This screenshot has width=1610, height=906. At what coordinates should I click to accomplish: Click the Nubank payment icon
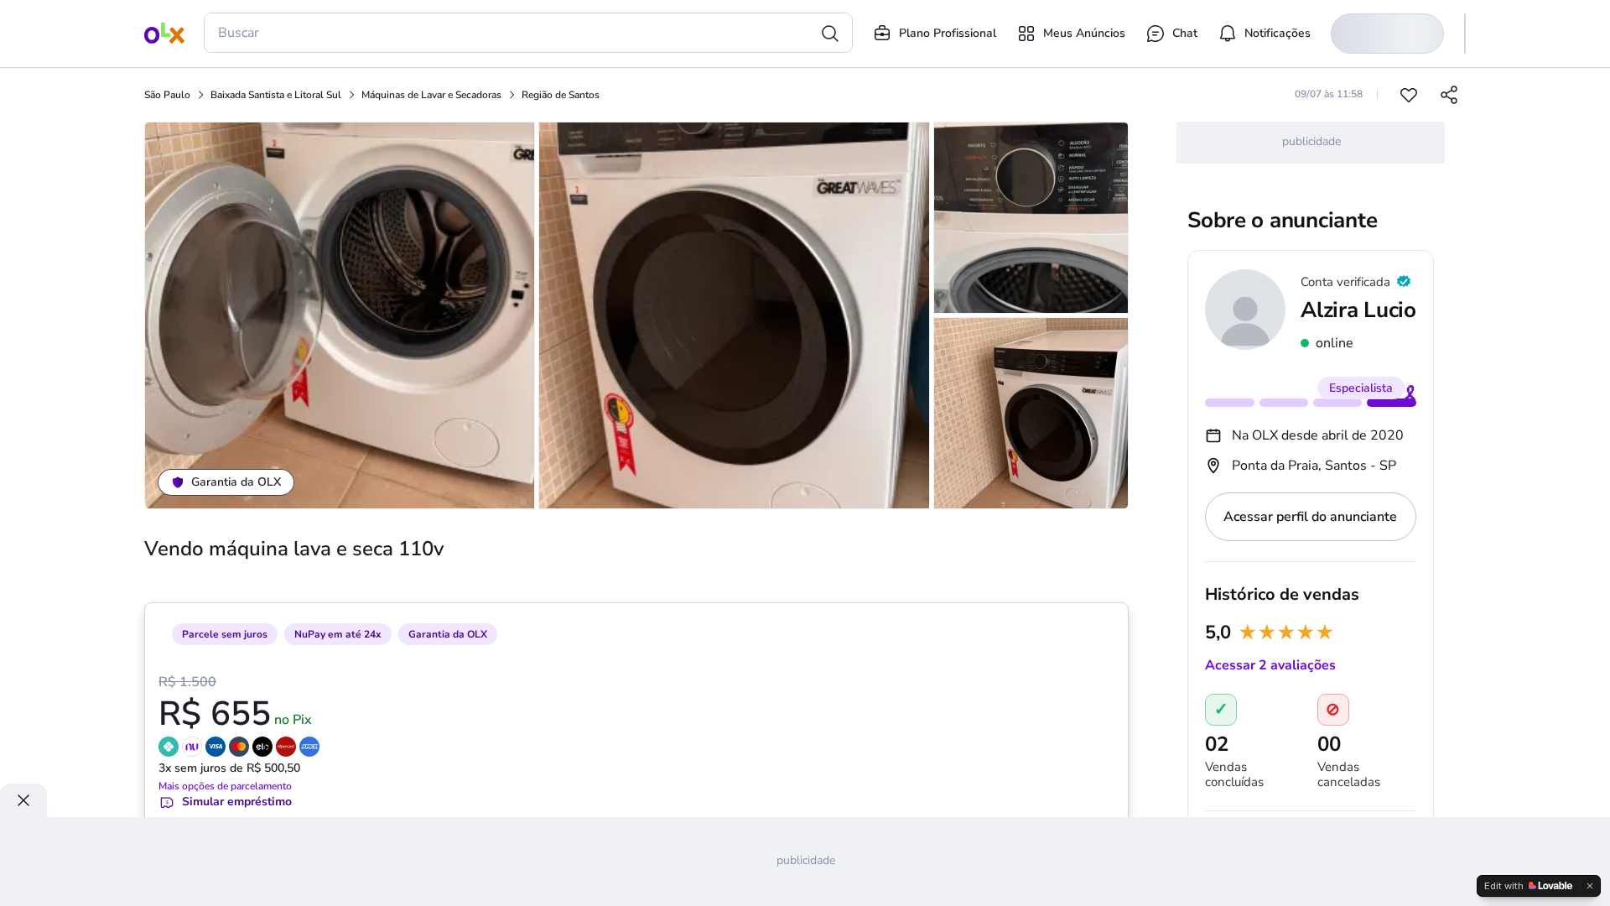point(192,747)
